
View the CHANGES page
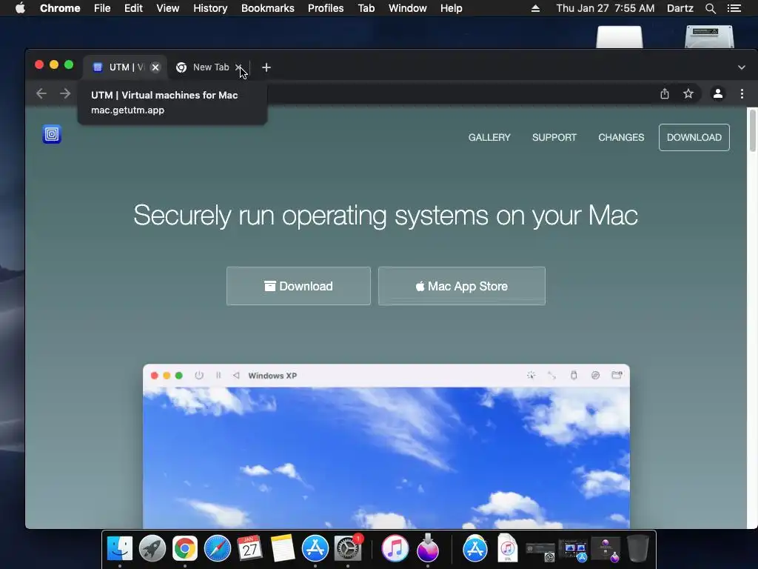pyautogui.click(x=621, y=137)
